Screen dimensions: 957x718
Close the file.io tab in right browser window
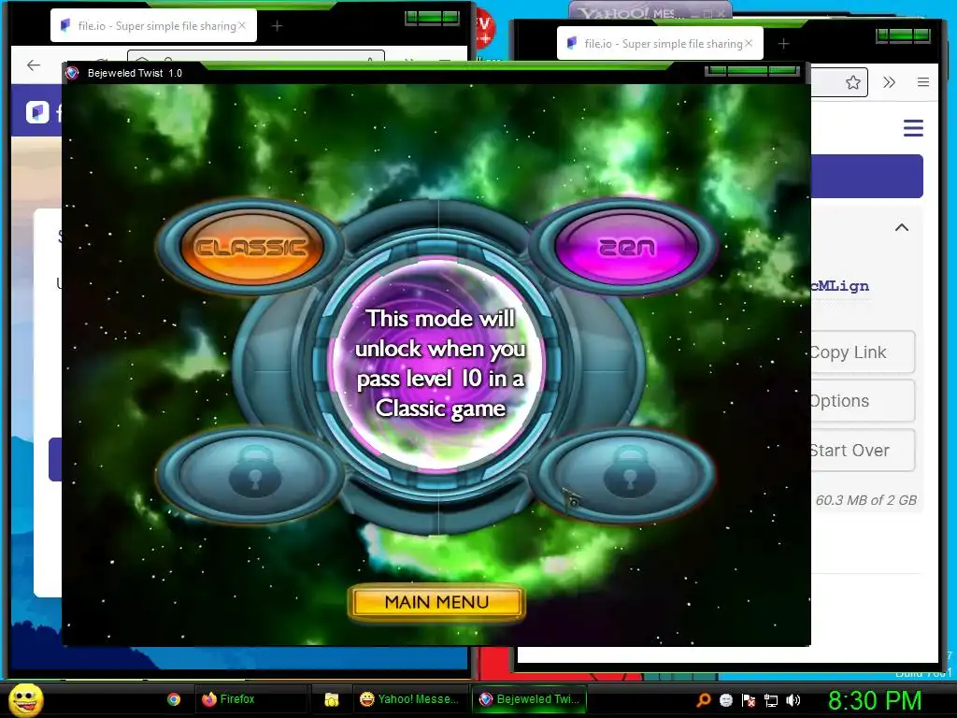(x=749, y=43)
